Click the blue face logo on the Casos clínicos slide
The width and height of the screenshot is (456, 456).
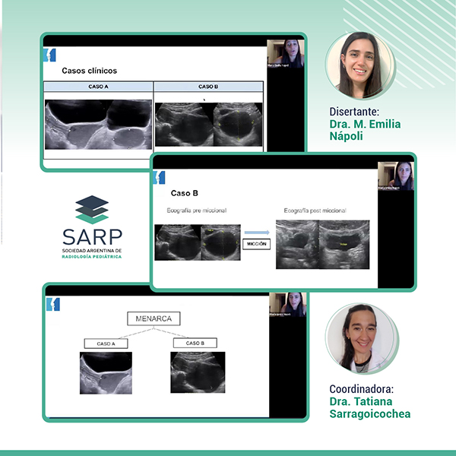click(x=49, y=55)
